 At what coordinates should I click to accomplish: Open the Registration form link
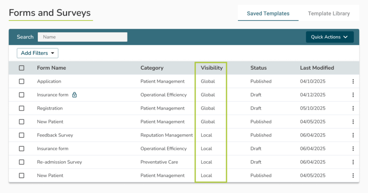pyautogui.click(x=50, y=108)
